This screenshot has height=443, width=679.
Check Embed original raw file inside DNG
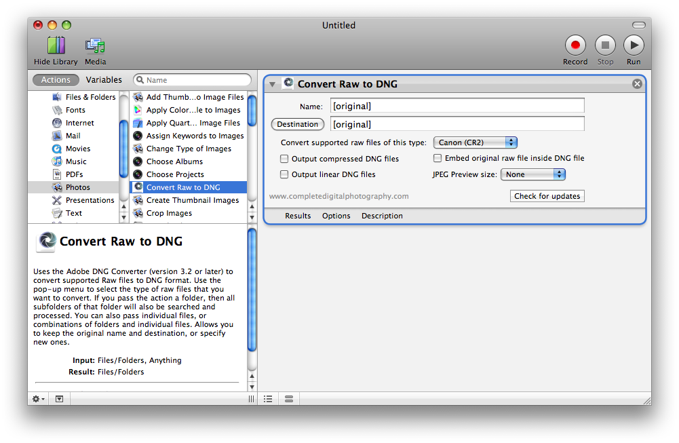[438, 159]
